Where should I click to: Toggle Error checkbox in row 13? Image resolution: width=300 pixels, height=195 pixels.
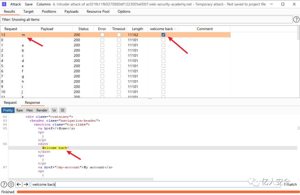tap(102, 35)
